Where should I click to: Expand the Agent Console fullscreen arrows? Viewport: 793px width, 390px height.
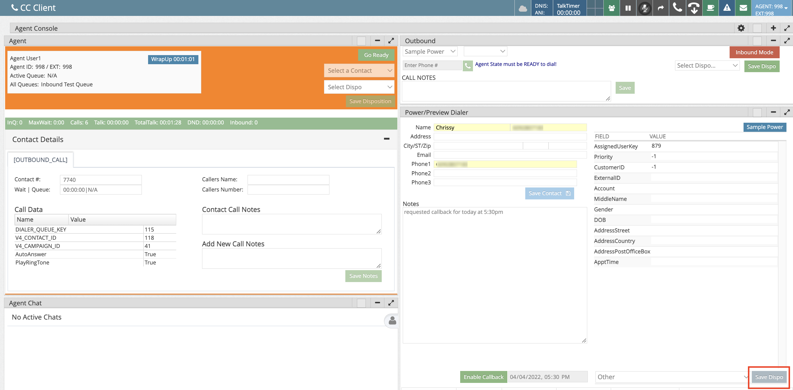click(x=786, y=28)
